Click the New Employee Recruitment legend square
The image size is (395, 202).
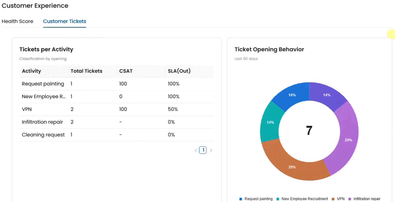tap(278, 199)
